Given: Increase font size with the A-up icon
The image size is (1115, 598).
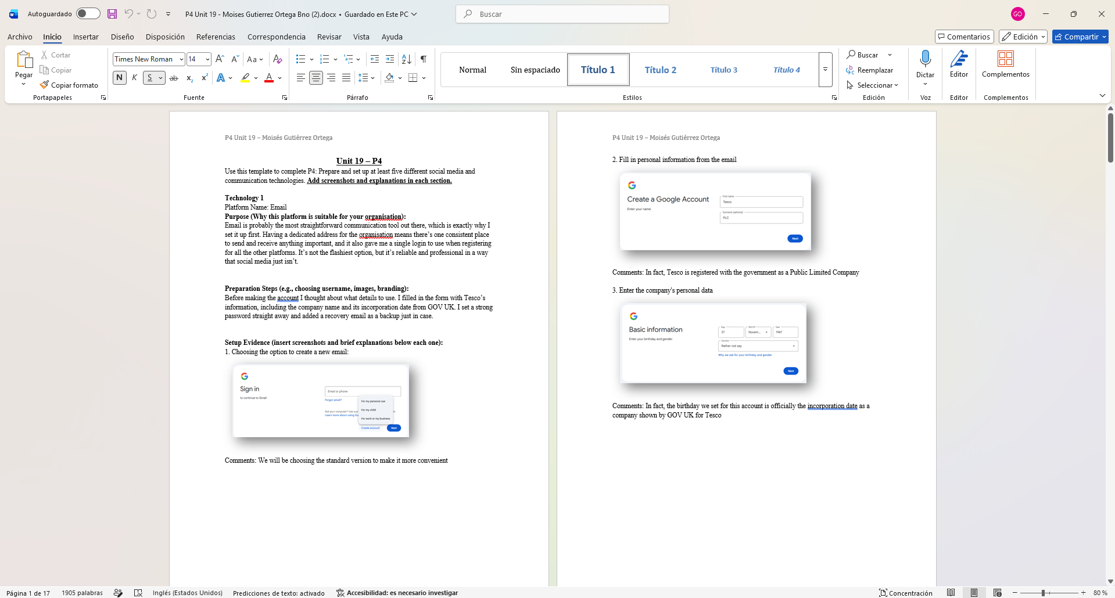Looking at the screenshot, I should coord(220,59).
